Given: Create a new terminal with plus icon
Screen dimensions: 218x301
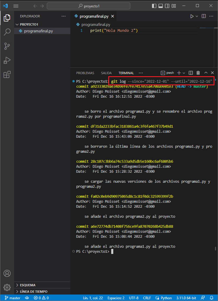Looking at the screenshot, I should click(x=179, y=73).
